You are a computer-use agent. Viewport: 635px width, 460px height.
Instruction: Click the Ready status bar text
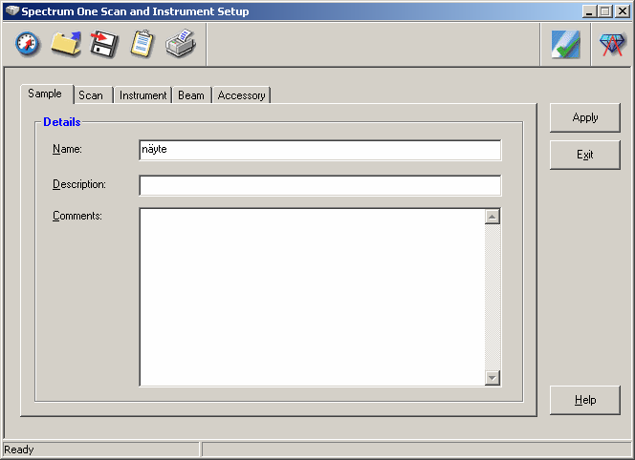18,450
